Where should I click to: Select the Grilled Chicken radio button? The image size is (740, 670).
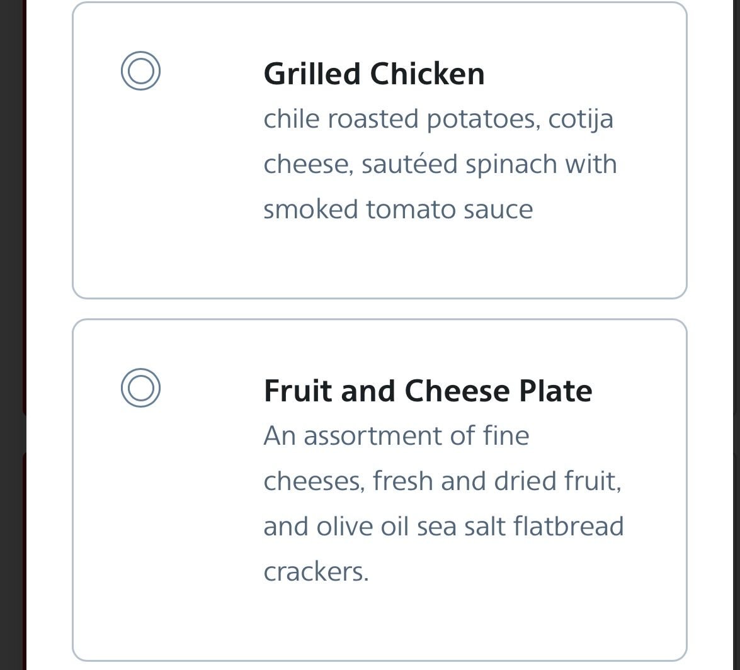coord(140,70)
